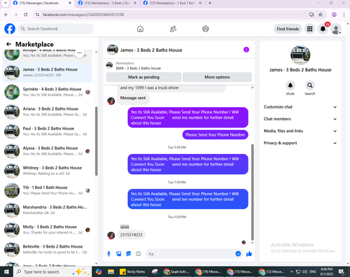Click the James house profile thumbnail in right panel
This screenshot has height=277, width=350.
[x=300, y=55]
